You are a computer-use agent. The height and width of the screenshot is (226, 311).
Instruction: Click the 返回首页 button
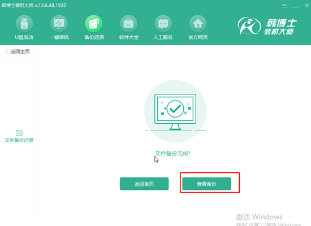coord(144,184)
